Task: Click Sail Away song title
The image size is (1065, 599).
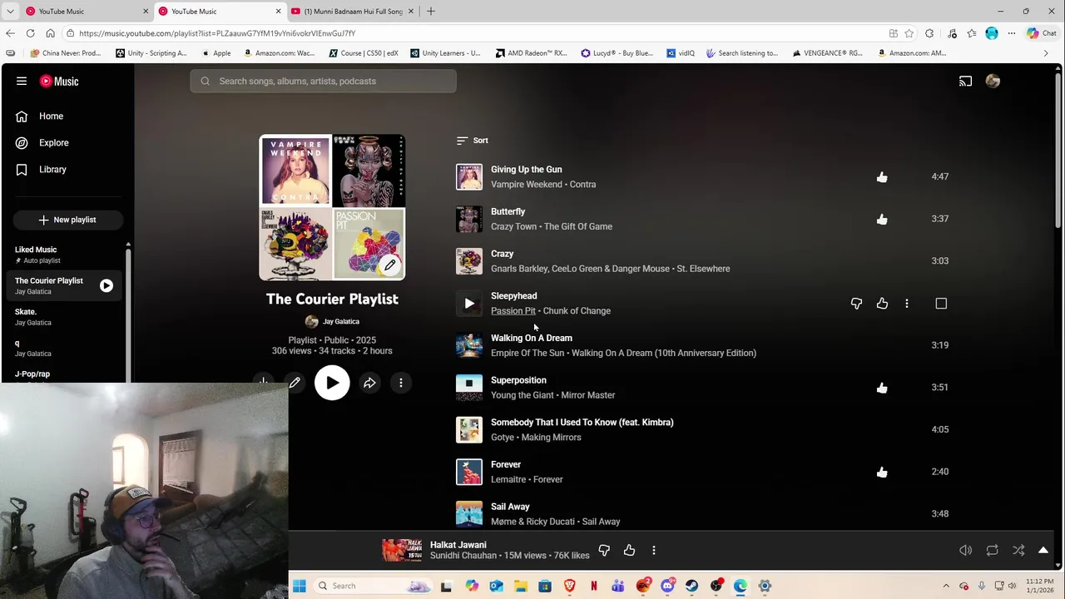Action: [510, 507]
